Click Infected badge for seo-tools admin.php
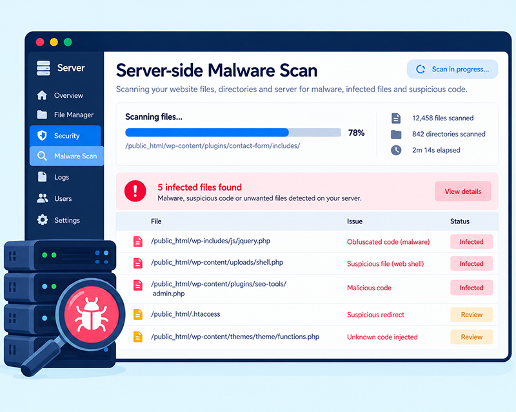 click(x=471, y=288)
